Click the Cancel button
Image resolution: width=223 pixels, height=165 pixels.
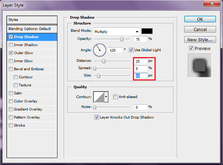pyautogui.click(x=200, y=29)
